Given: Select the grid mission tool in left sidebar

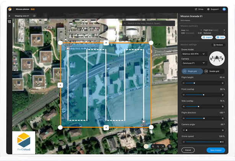Looking at the screenshot, I should pyautogui.click(x=10, y=22).
